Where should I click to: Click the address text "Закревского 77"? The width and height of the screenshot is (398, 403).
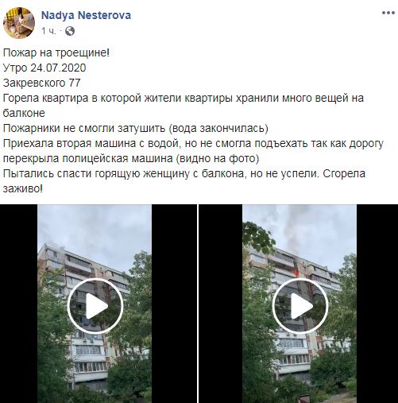tap(42, 83)
